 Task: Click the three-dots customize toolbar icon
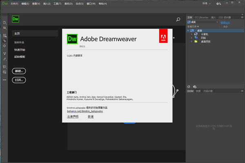coord(4,80)
